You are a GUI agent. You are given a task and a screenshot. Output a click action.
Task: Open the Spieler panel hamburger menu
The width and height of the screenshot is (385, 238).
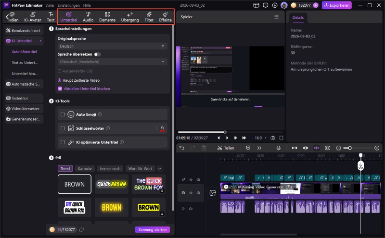[x=276, y=17]
